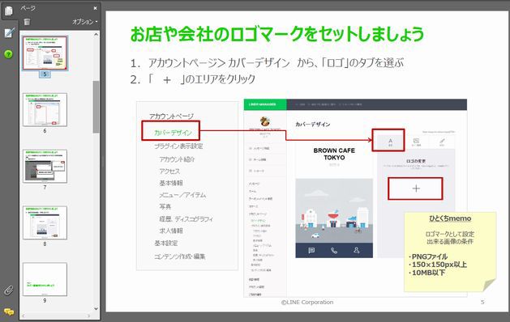Screen dimensions: 510x322
Task: Open the Attachments paperclip panel
Action: click(9, 290)
